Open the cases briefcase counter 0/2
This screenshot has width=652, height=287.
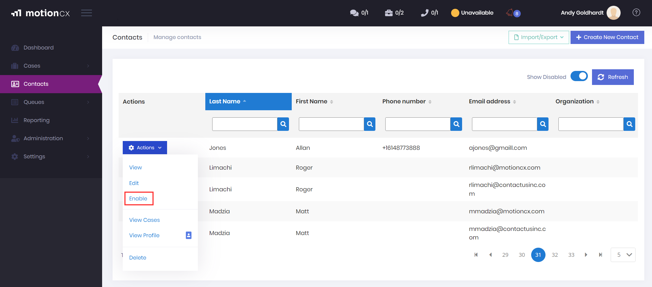394,13
